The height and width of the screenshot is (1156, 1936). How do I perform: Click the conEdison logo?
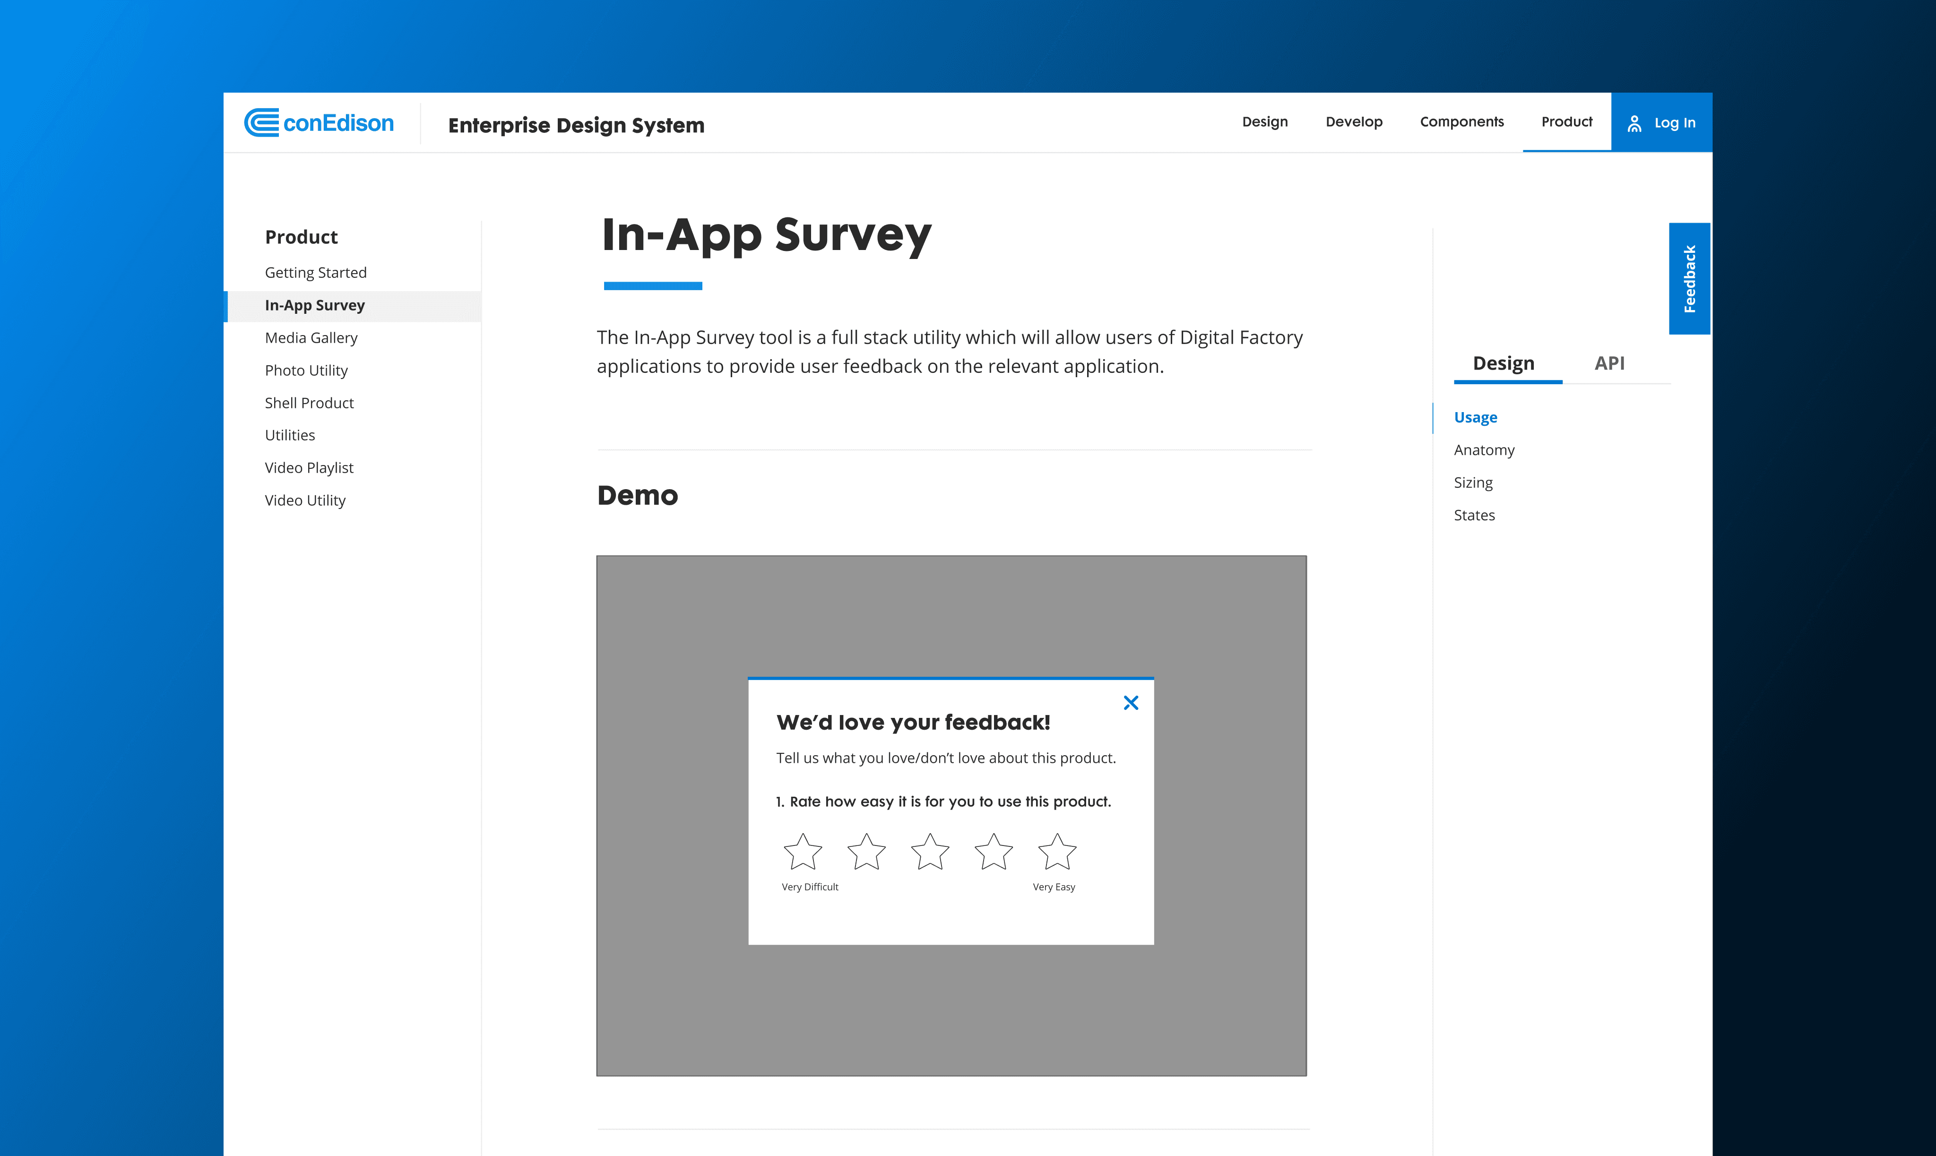319,123
